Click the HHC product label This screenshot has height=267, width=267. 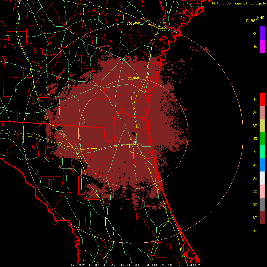[x=261, y=18]
